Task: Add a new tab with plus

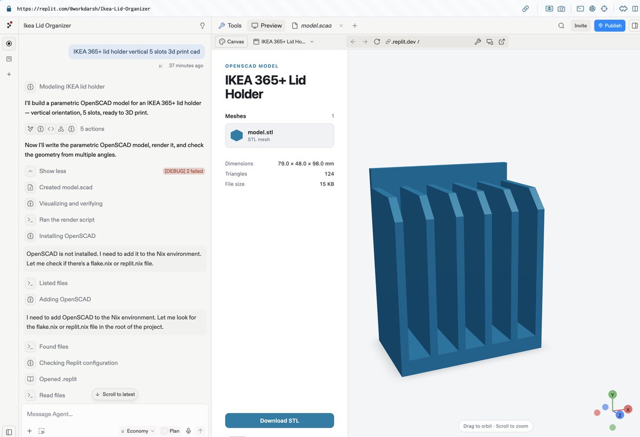Action: tap(355, 26)
